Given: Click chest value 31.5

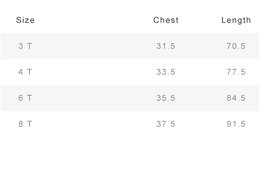Looking at the screenshot, I should 166,46.
